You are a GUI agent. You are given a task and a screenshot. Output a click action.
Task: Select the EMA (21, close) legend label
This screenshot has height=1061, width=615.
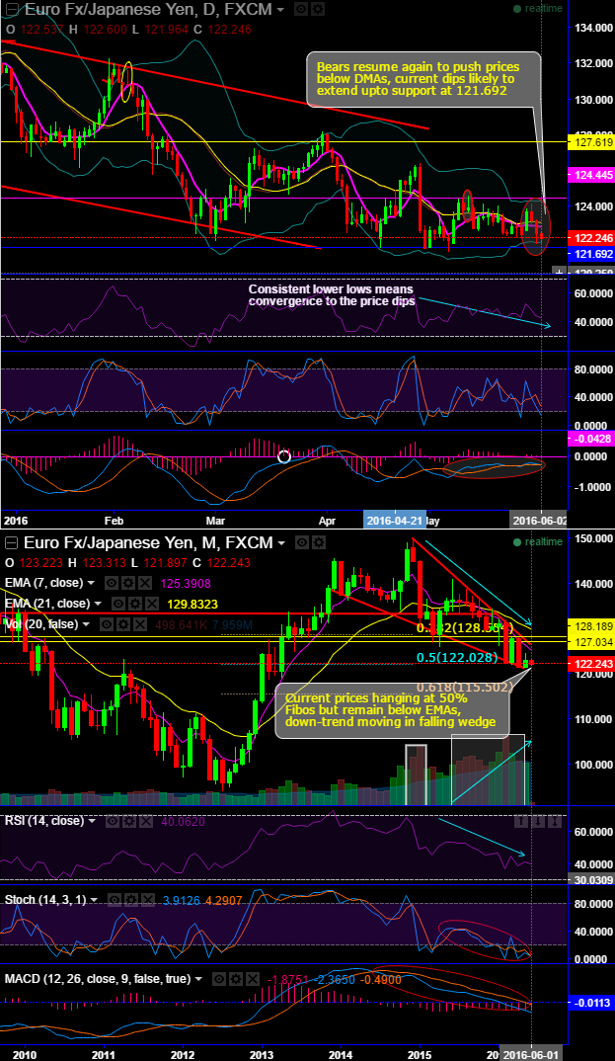47,603
